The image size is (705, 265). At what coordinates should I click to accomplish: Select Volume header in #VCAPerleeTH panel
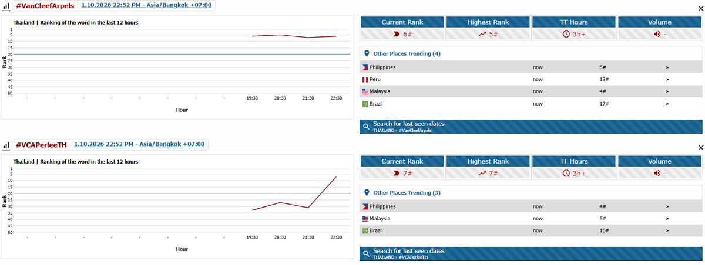(x=660, y=161)
